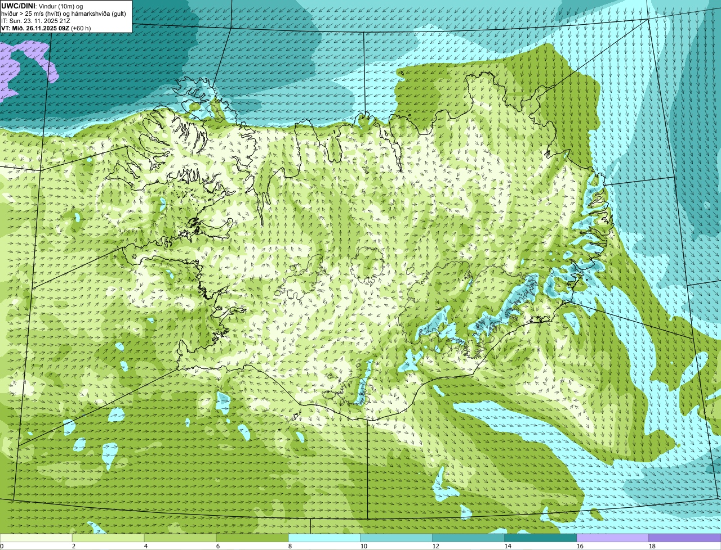721x550 pixels.
Task: Click the yellow-green 4–6 m/s legend swatch
Action: (180, 538)
